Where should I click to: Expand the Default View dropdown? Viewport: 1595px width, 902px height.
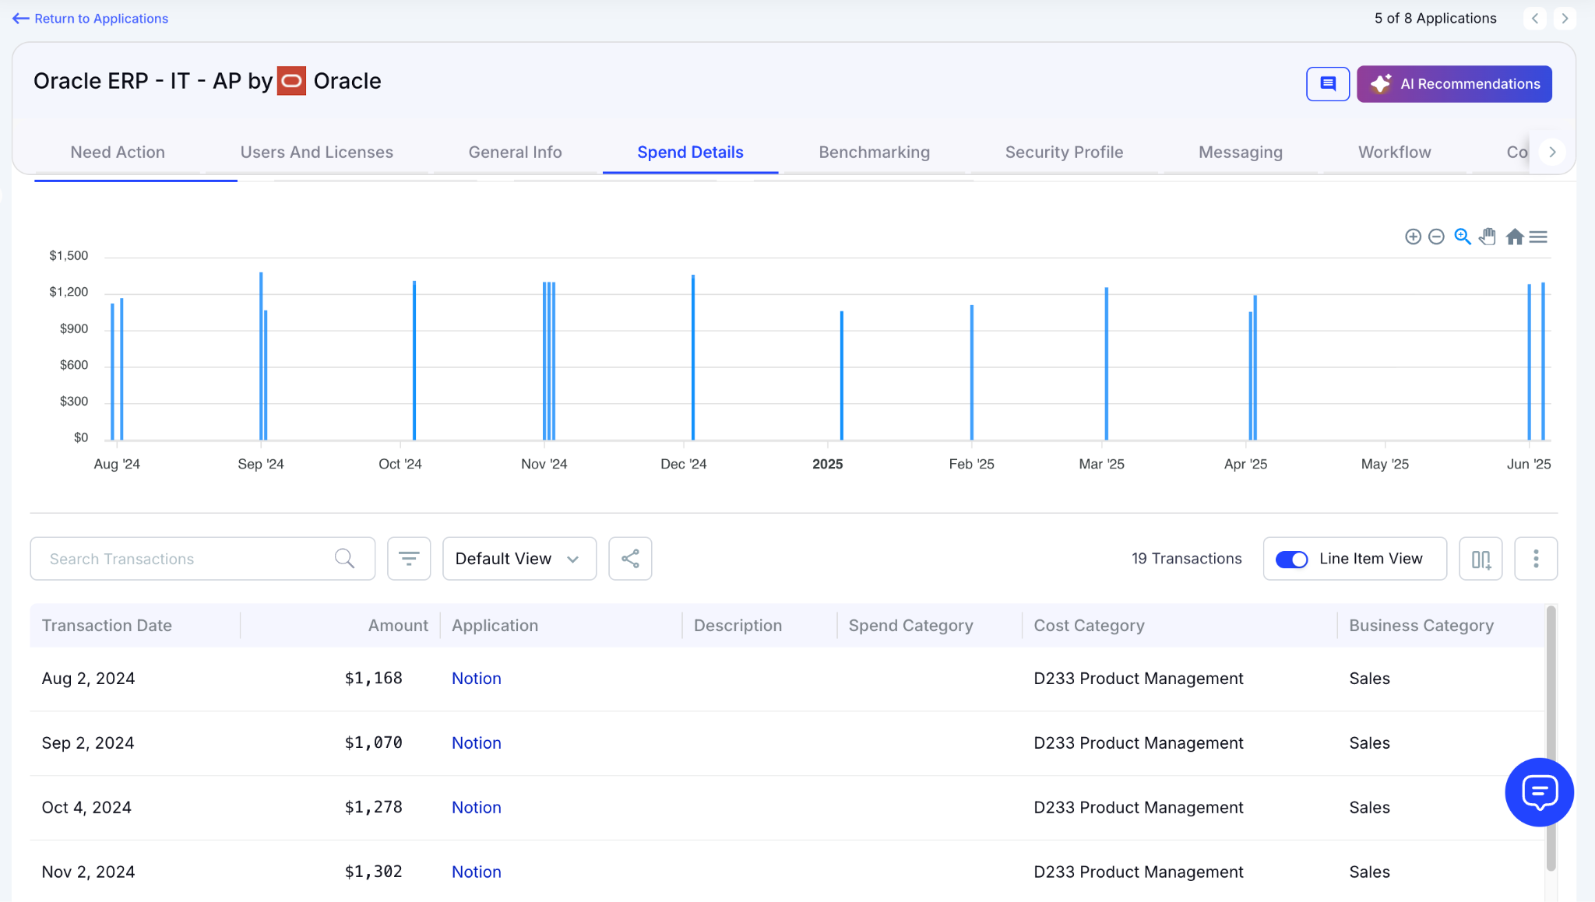pyautogui.click(x=519, y=559)
